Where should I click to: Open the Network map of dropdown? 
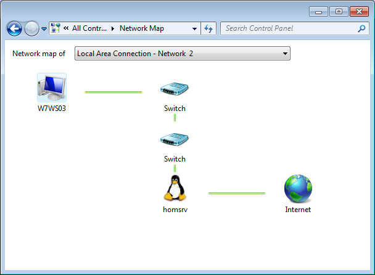[182, 54]
